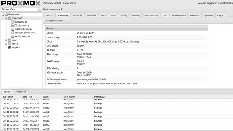Click the node1 server icon

click(9, 40)
